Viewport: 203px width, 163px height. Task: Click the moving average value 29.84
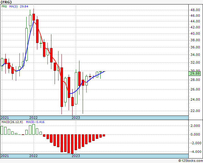(x=24, y=7)
